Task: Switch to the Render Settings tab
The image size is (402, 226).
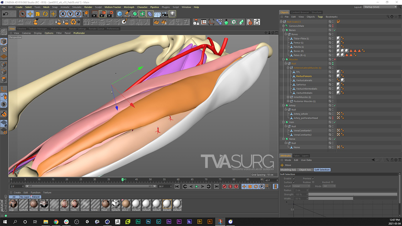Action: tap(78, 29)
